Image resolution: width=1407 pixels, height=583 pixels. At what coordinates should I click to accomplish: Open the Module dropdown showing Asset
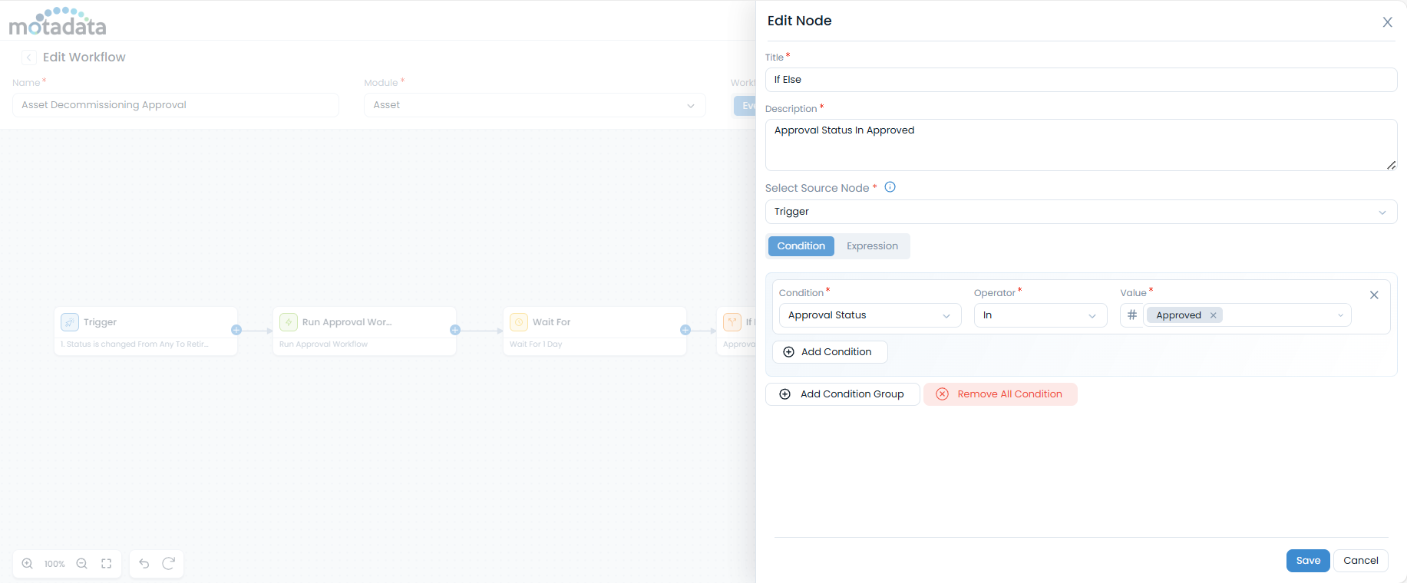click(x=534, y=105)
